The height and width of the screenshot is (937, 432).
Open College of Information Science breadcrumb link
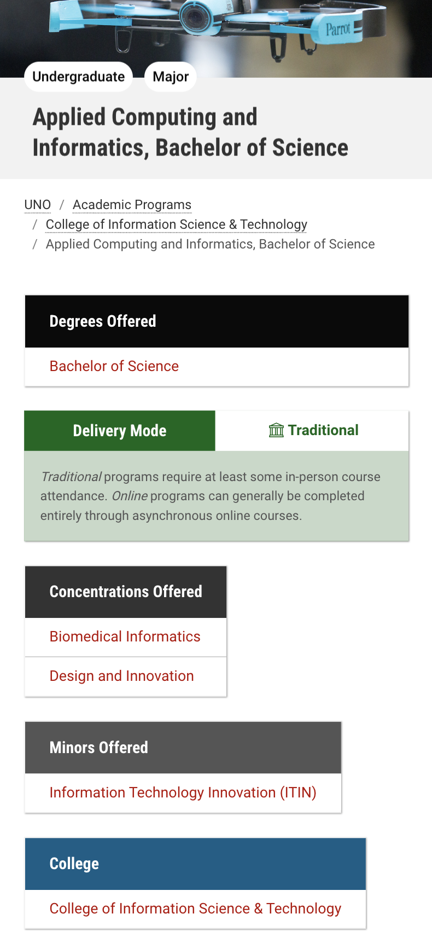[176, 224]
